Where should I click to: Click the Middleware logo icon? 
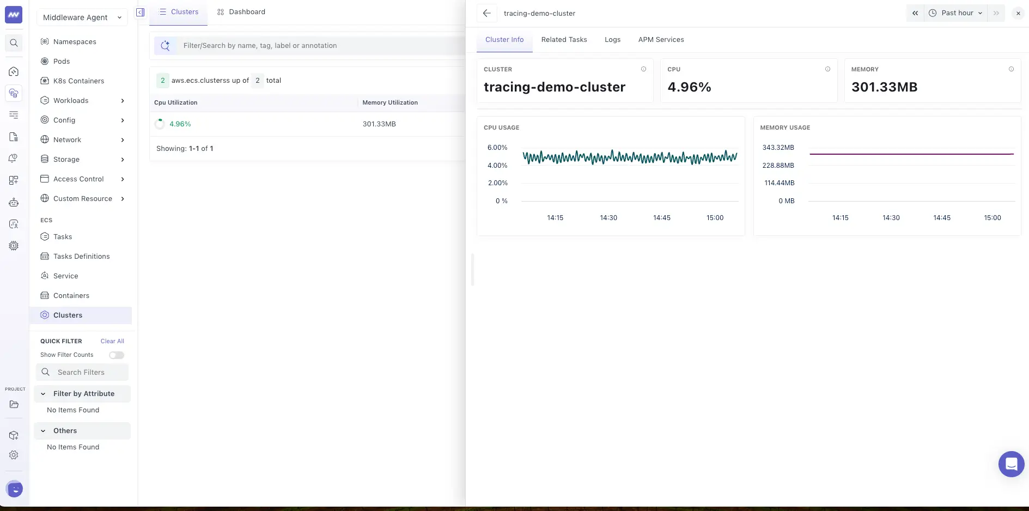coord(14,15)
